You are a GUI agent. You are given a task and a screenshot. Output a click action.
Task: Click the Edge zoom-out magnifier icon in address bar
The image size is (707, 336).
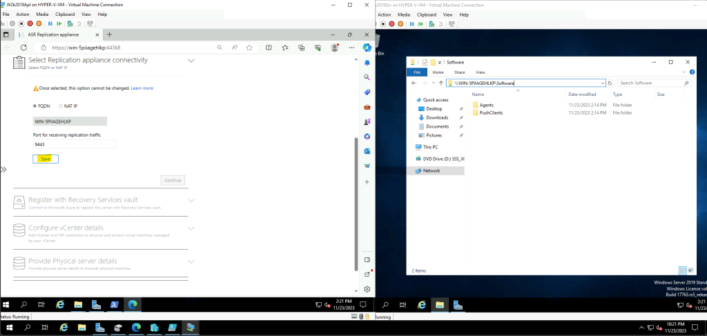click(x=220, y=48)
